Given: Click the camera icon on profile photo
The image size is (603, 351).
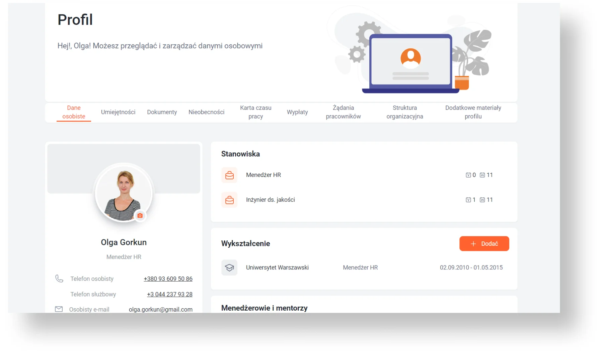Looking at the screenshot, I should tap(140, 216).
